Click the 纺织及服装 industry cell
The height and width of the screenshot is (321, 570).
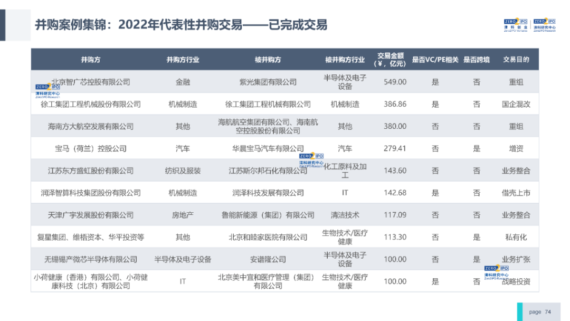(x=183, y=171)
